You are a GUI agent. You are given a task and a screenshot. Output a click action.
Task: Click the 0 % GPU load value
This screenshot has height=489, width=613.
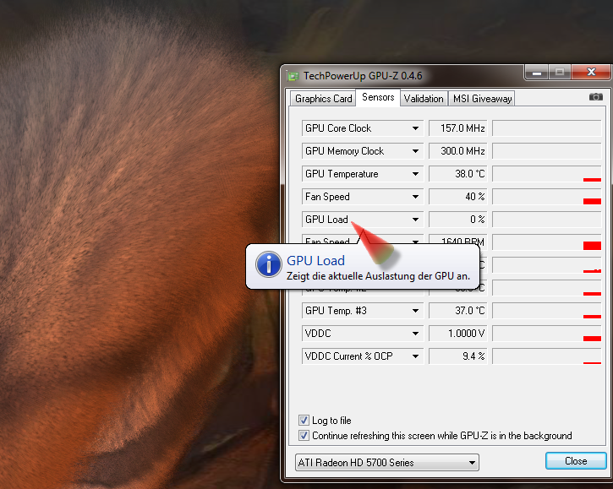tap(457, 220)
